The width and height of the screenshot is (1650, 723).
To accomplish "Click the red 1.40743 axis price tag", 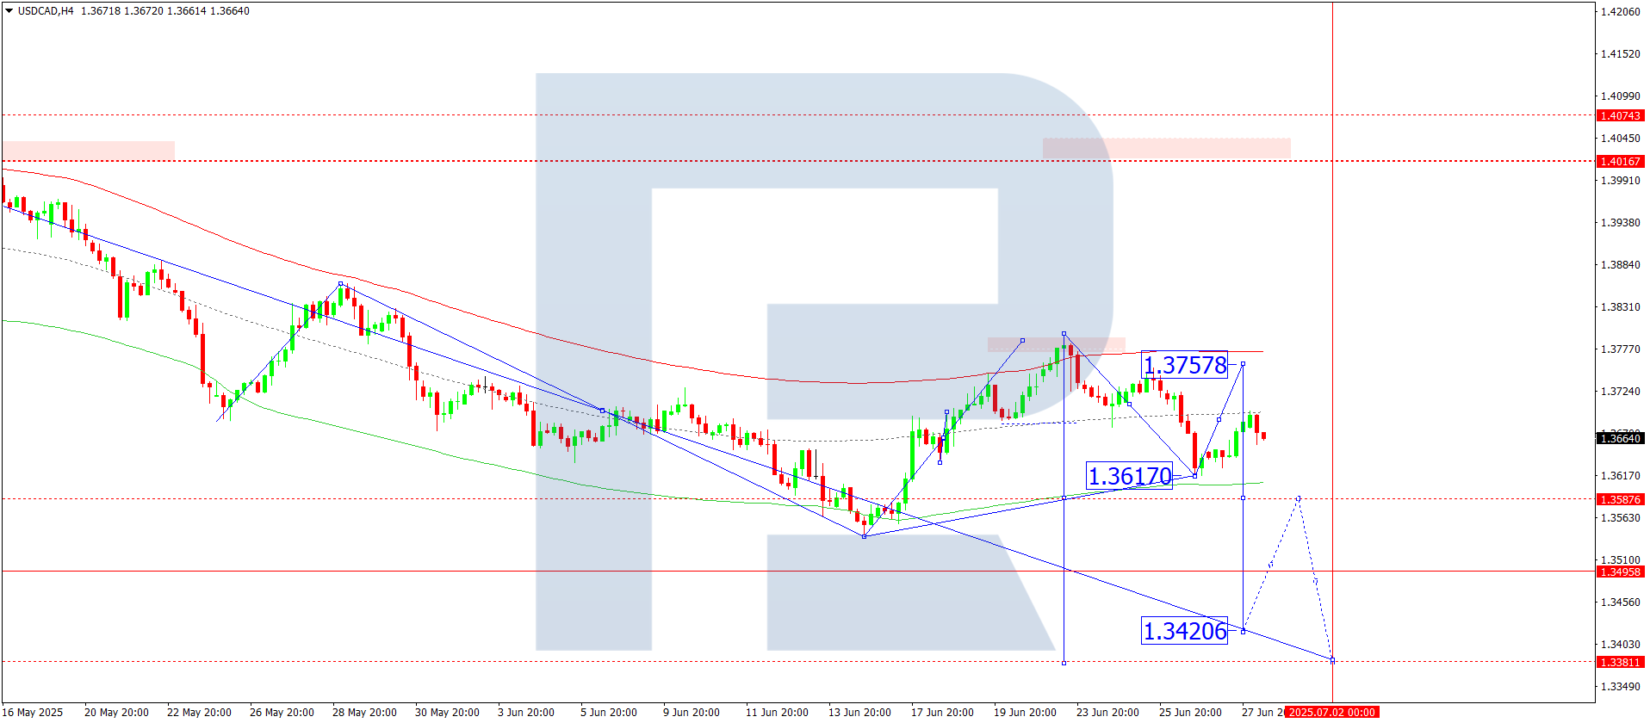I will click(x=1620, y=115).
